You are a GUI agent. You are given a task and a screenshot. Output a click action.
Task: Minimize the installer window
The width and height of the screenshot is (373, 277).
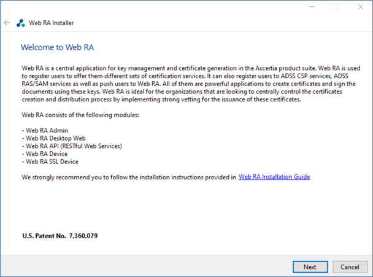[x=312, y=7]
